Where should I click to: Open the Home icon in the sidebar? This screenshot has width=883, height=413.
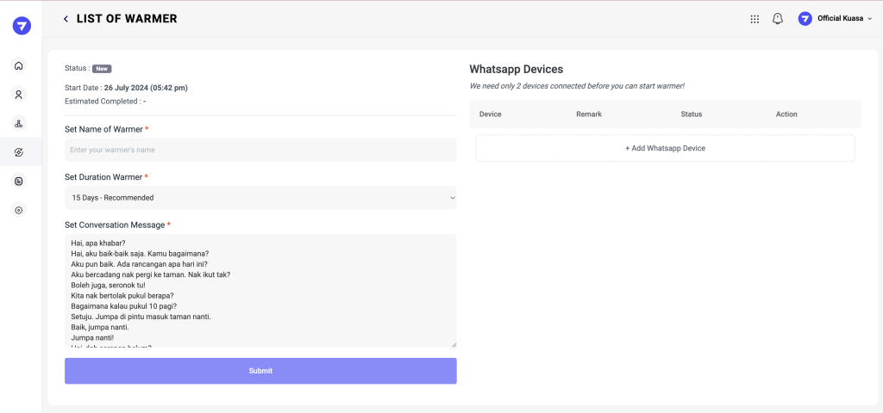pos(19,65)
